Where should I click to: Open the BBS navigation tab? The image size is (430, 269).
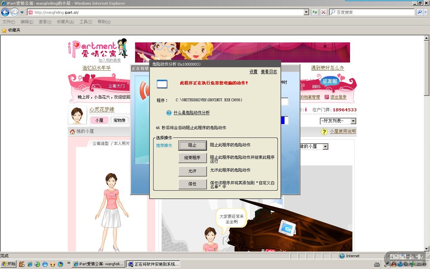click(x=316, y=87)
